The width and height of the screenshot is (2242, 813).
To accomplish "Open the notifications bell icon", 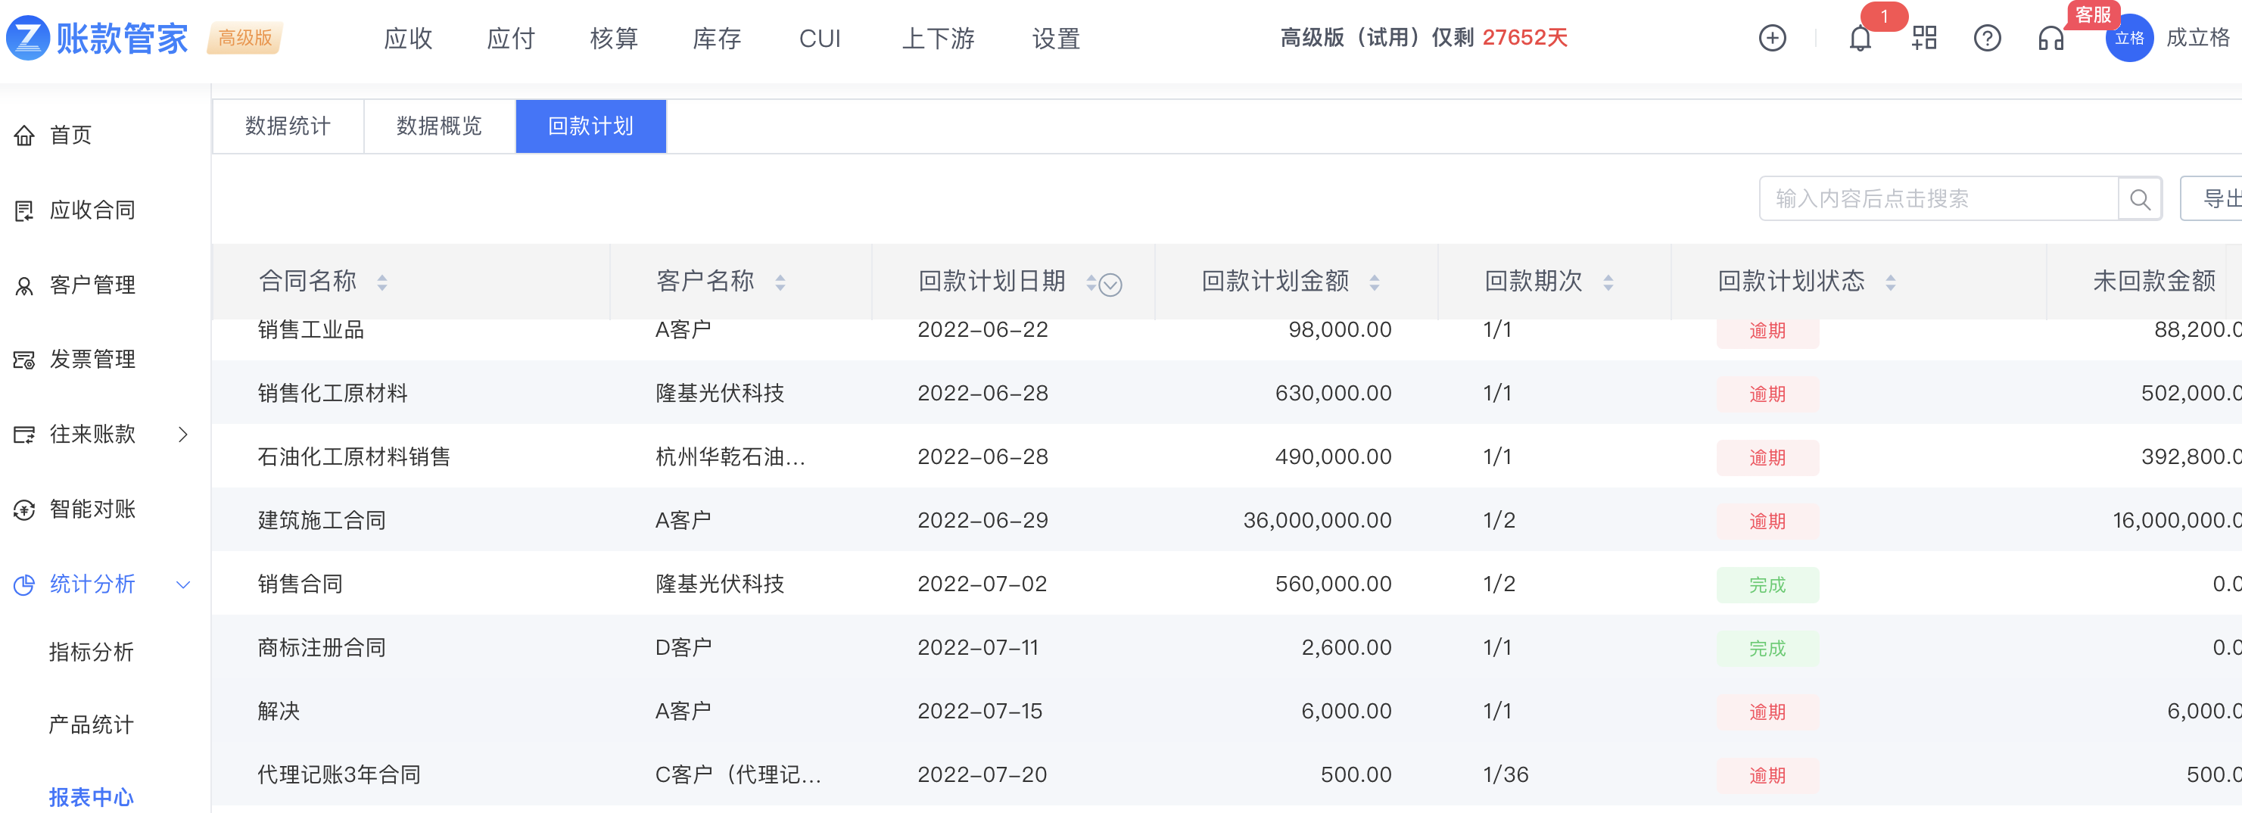I will point(1860,39).
